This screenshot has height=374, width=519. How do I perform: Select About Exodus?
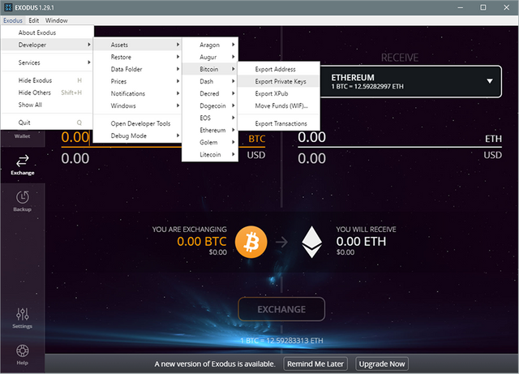click(x=47, y=32)
